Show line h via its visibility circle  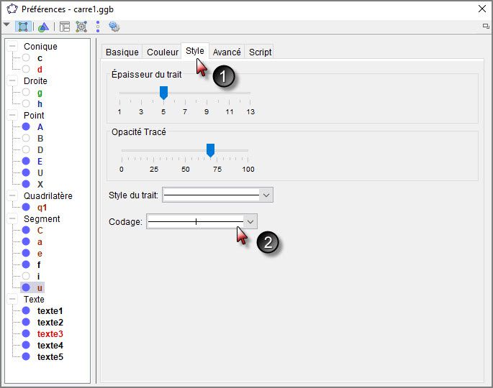(x=26, y=103)
